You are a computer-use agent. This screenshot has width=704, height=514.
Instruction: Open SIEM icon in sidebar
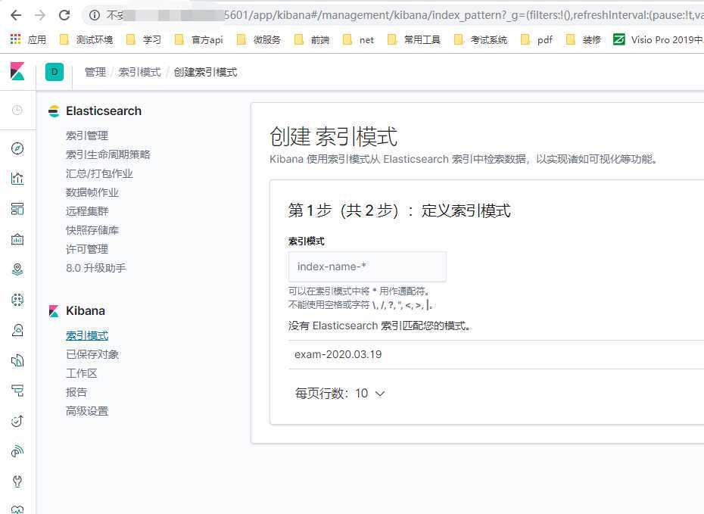pyautogui.click(x=17, y=451)
